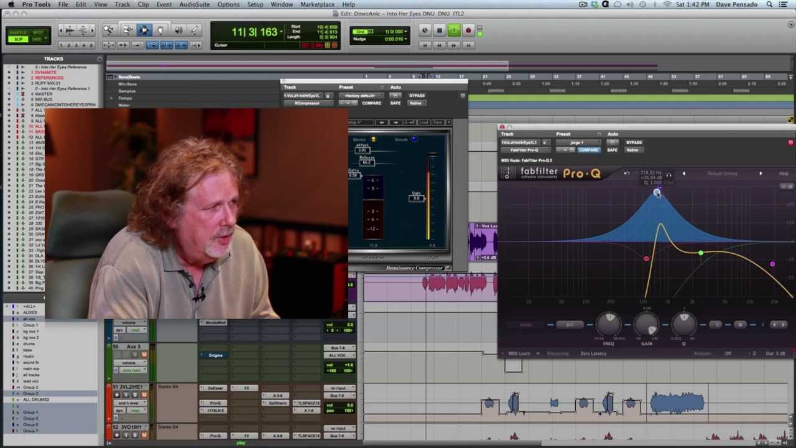Click the Pro-Q Bell shape button
Viewport: 796px width, 448px height.
570,325
